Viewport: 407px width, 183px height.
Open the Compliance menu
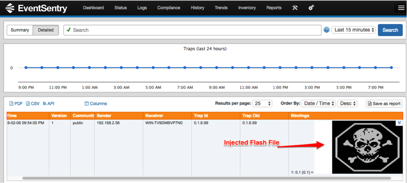169,8
